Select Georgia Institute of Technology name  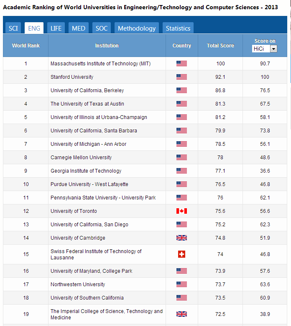click(86, 171)
